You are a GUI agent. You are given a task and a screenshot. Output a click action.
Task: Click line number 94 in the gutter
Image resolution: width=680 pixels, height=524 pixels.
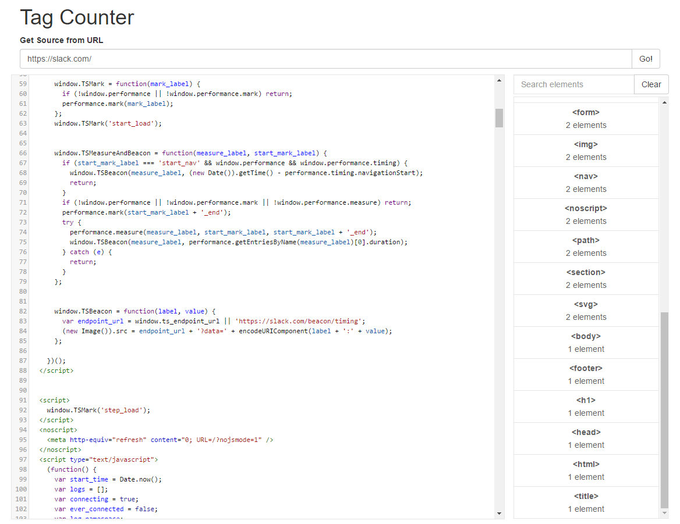[23, 430]
